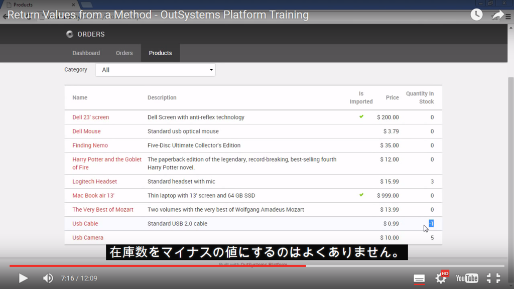Click the 'Standard headset with mic' description

coord(181,182)
